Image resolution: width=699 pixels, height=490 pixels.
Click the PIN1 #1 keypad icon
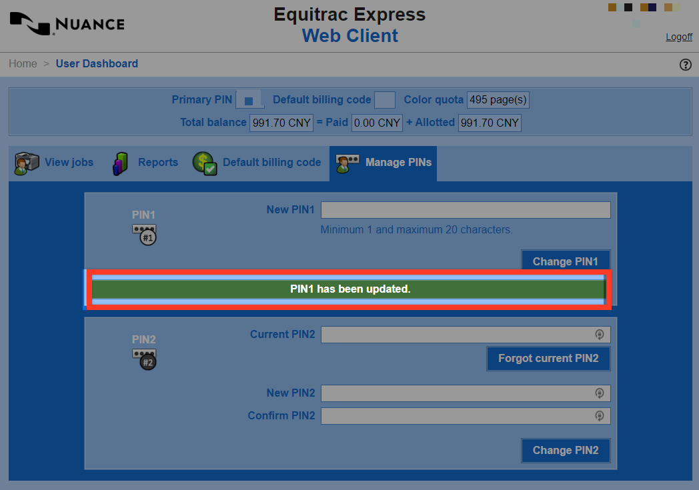(145, 235)
